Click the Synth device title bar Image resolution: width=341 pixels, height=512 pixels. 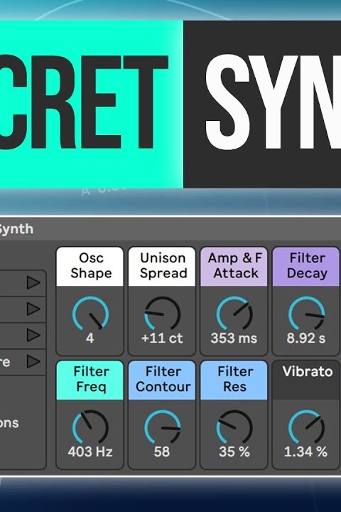click(170, 229)
